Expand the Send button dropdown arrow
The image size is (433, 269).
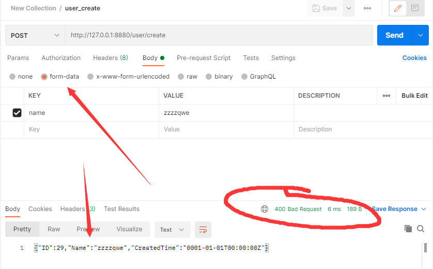(420, 35)
